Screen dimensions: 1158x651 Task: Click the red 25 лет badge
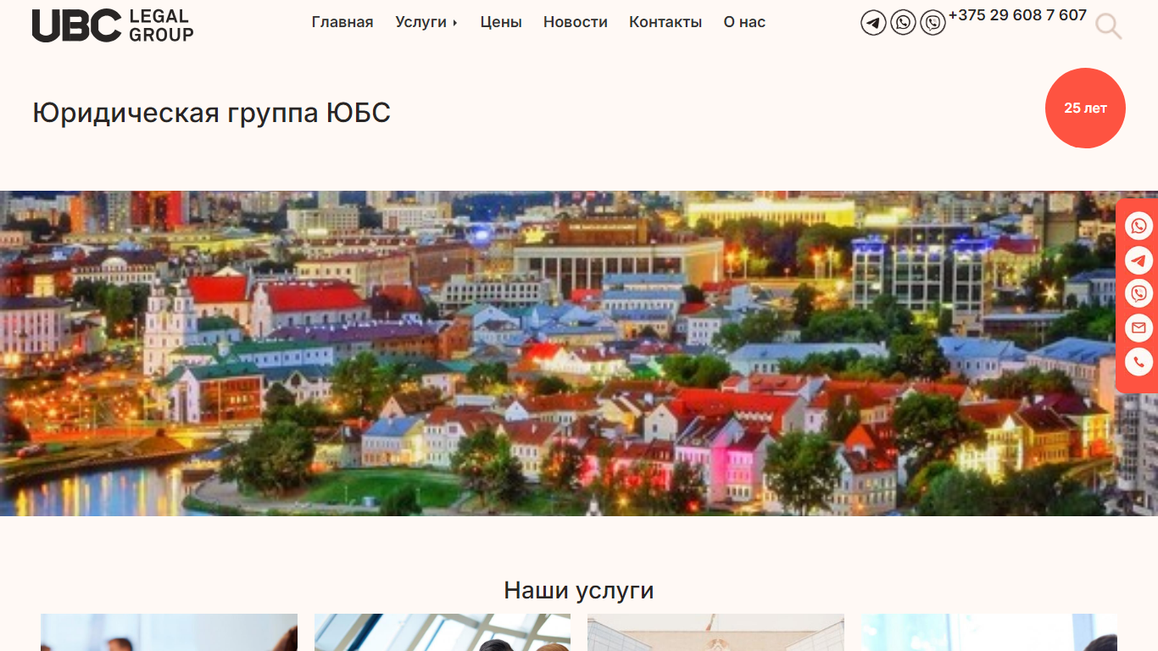tap(1085, 108)
